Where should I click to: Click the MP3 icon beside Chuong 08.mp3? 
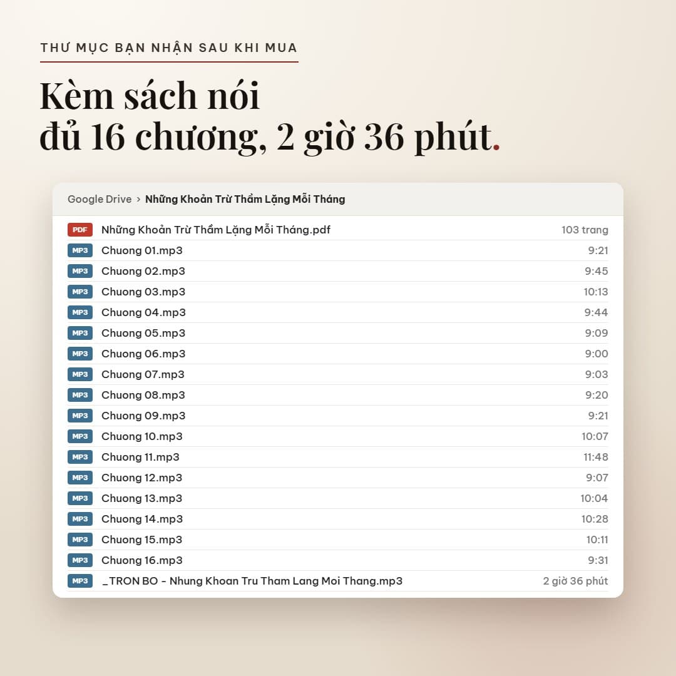click(79, 396)
